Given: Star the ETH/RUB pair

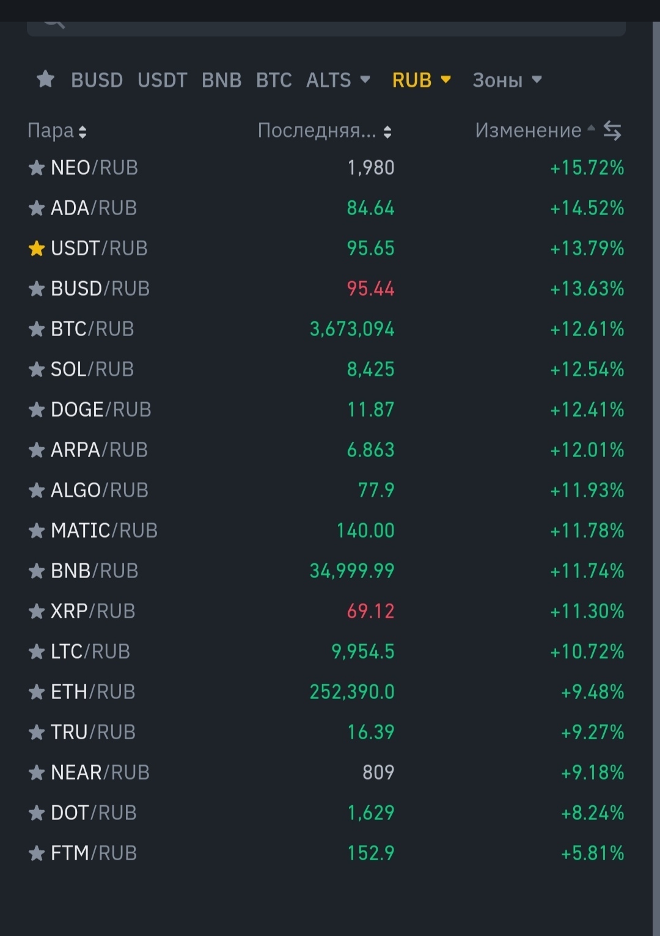Looking at the screenshot, I should pos(37,692).
